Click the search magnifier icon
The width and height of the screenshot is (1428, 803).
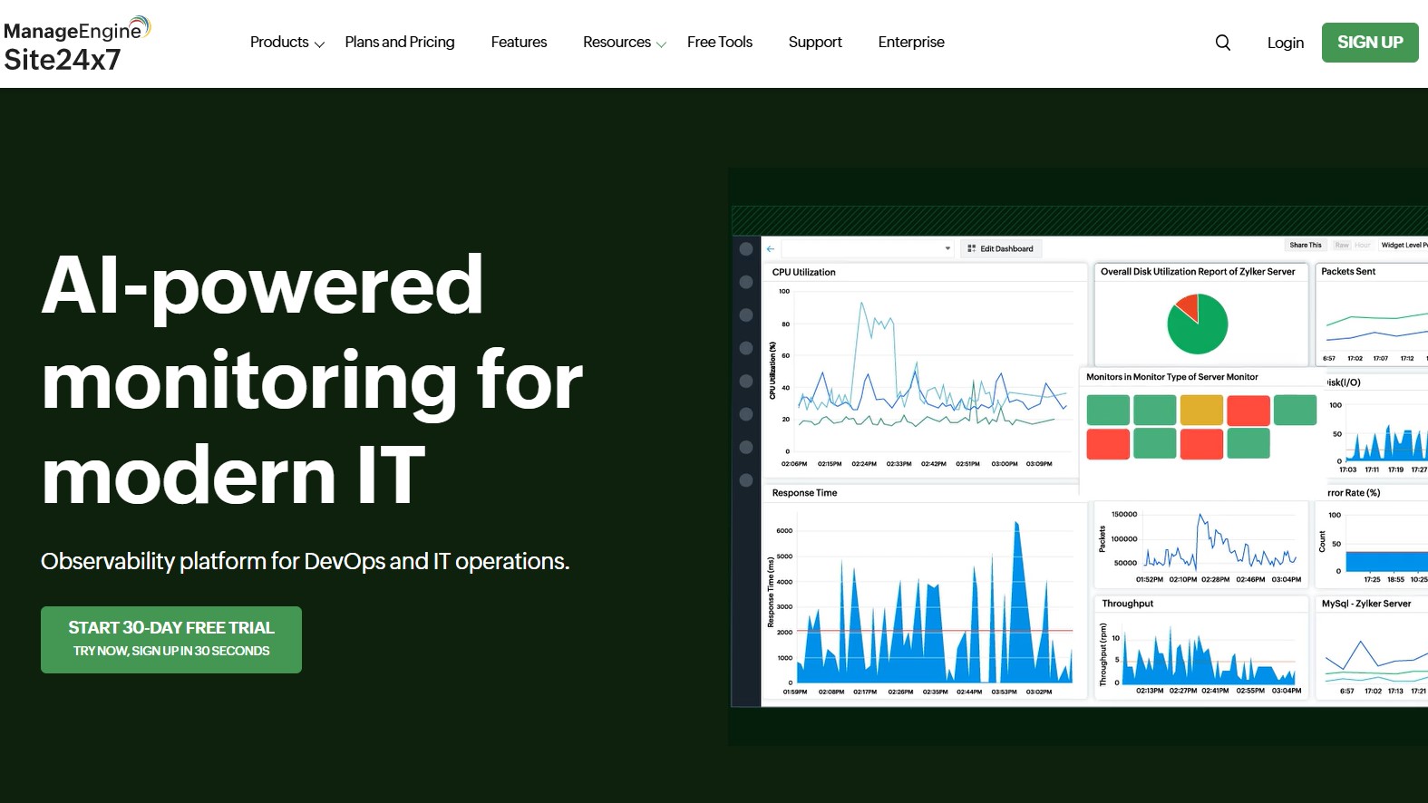1222,43
